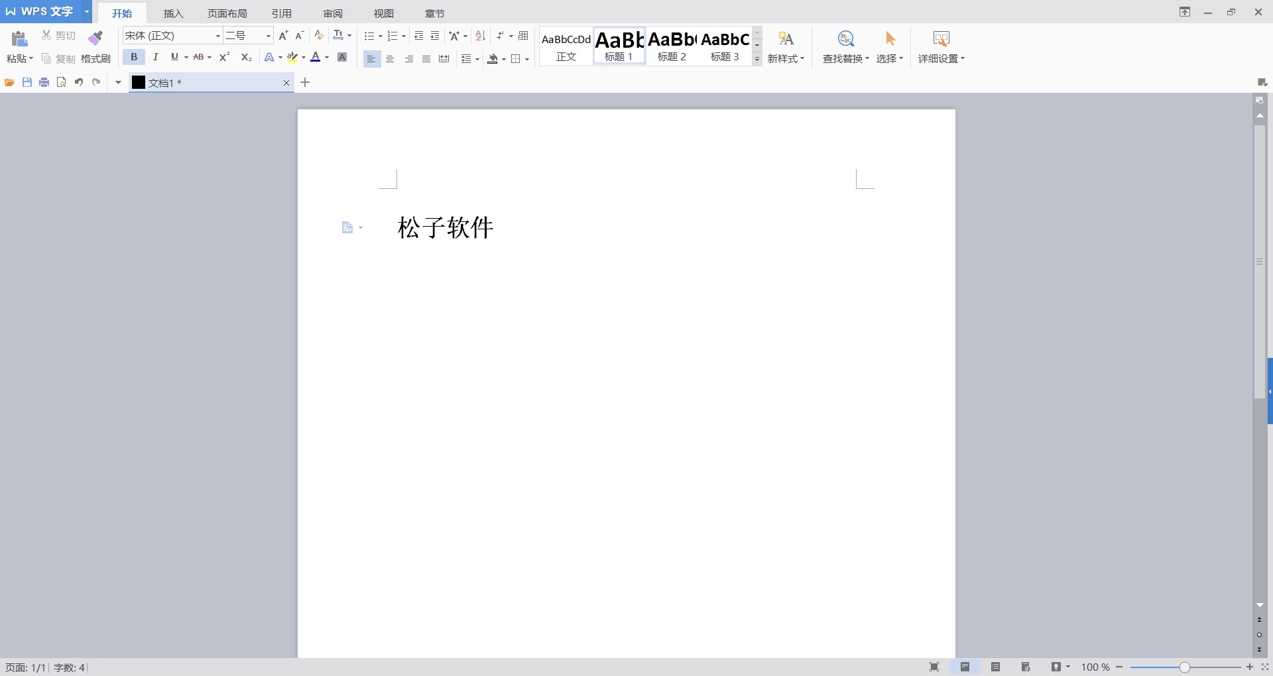The image size is (1273, 676).
Task: Click the Format Painter (格式刷) icon
Action: 95,38
